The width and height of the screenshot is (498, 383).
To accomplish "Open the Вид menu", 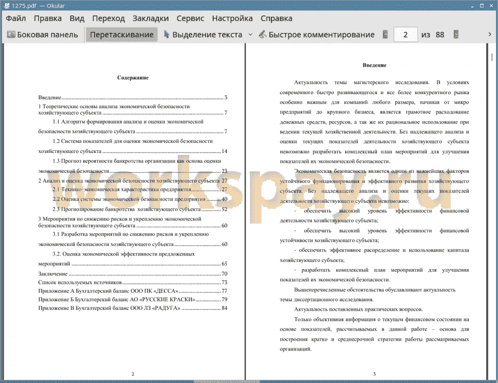I will tap(77, 18).
